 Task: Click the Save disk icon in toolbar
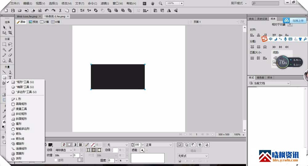tap(13, 10)
